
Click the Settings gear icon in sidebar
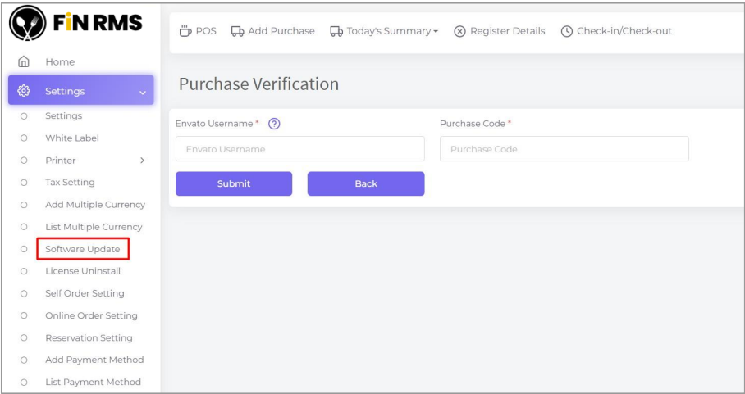[x=24, y=91]
